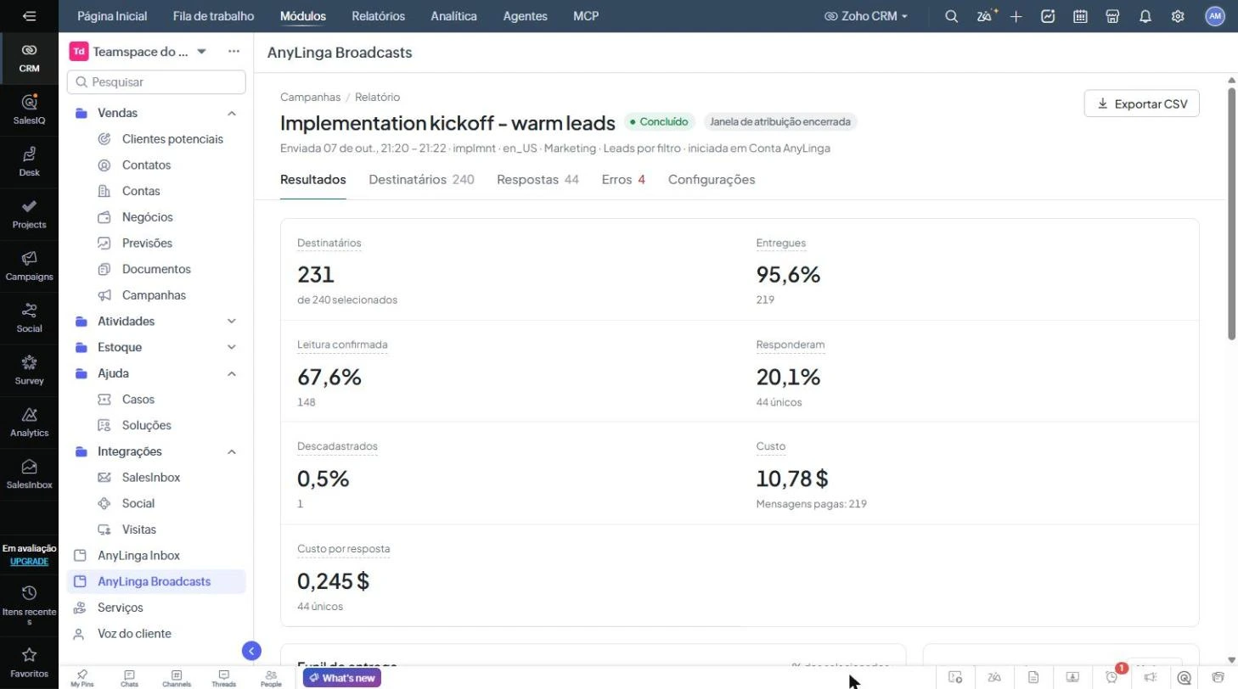
Task: Click the user avatar AM
Action: (x=1215, y=16)
